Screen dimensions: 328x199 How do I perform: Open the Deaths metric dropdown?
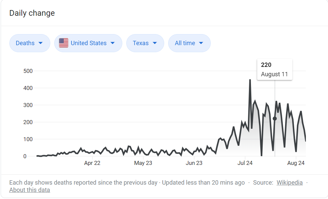[29, 43]
